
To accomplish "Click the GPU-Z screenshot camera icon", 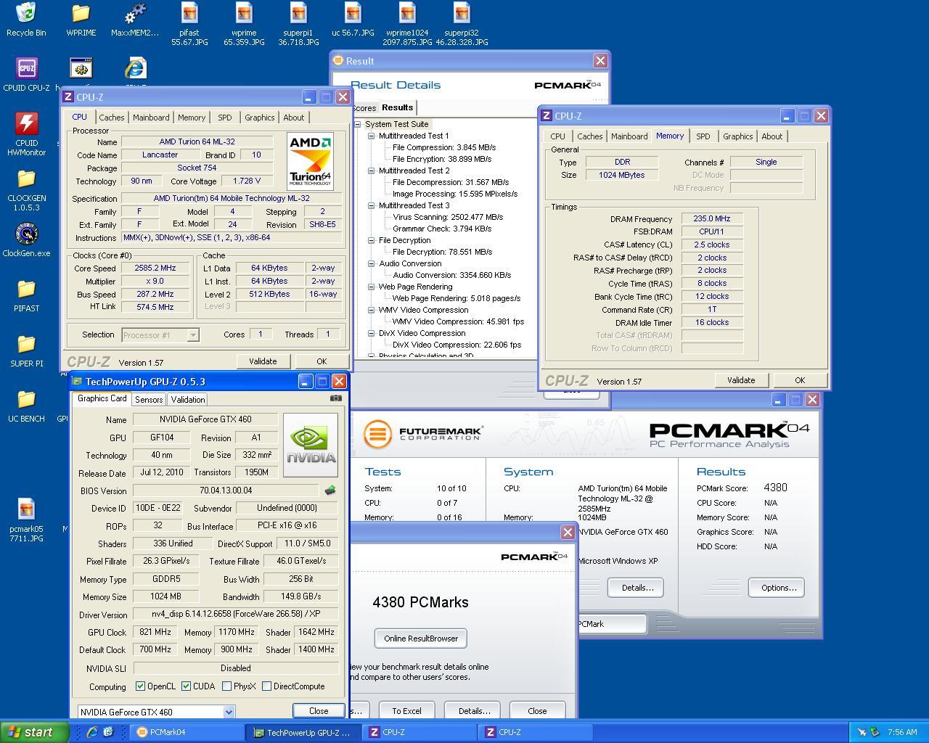I will (x=335, y=398).
